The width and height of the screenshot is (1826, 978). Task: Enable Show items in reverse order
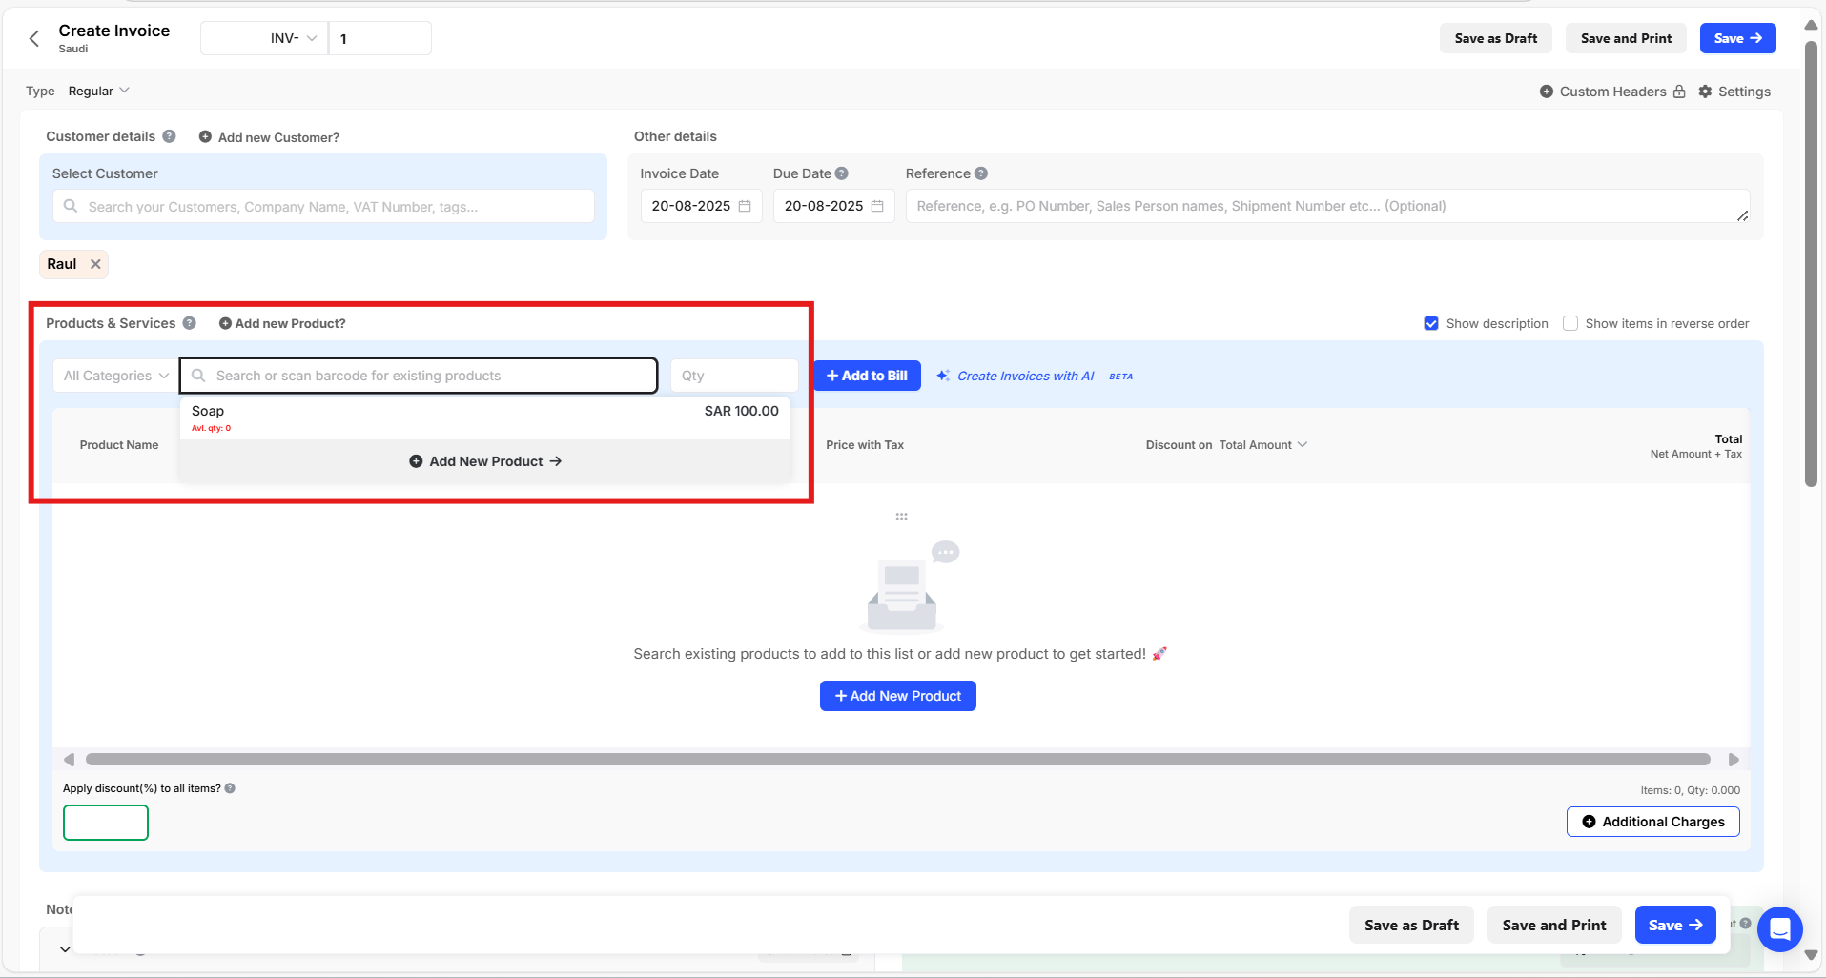pos(1570,323)
